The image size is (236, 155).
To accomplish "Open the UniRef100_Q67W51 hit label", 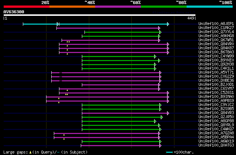I will (x=216, y=40).
